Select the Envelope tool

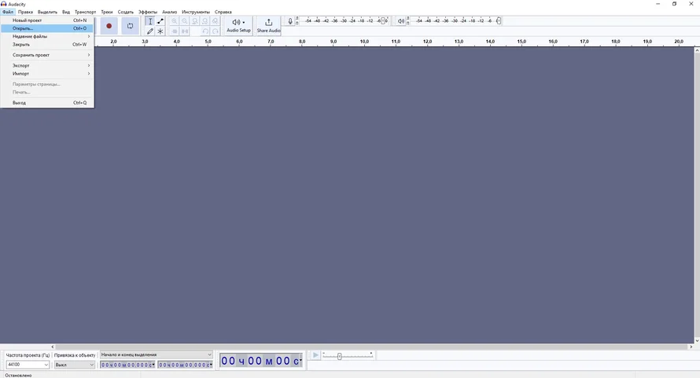(x=160, y=21)
